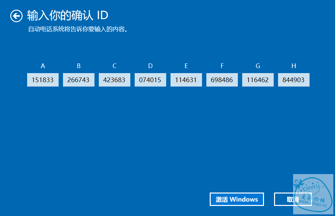Viewport: 335px width, 216px height.
Task: Click into field E showing 114631
Action: click(x=186, y=80)
